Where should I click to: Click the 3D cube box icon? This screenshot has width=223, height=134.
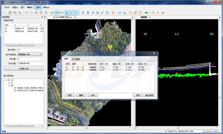(124, 13)
